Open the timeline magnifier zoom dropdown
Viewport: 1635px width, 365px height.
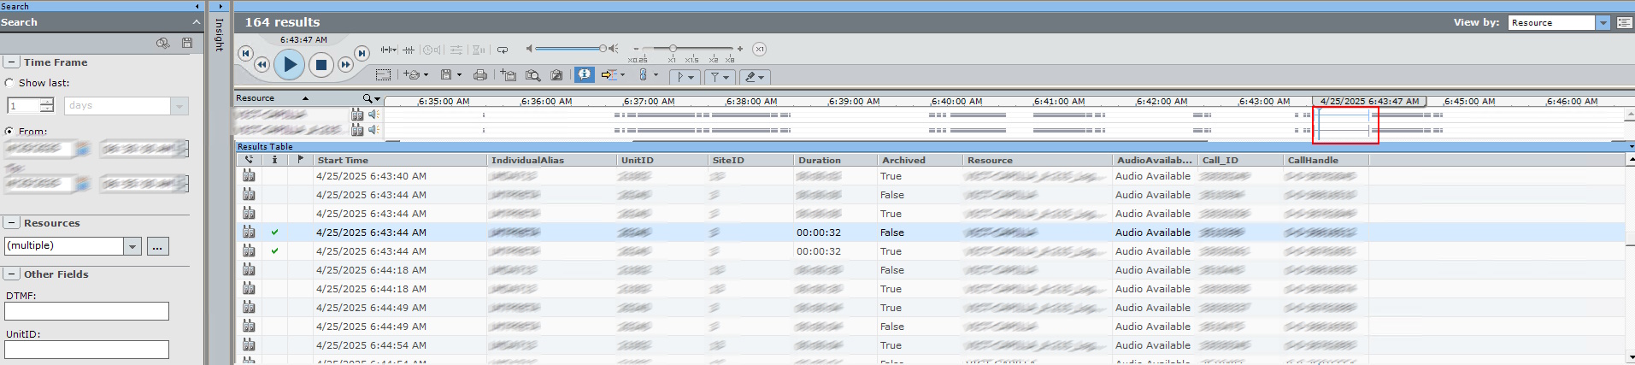[x=371, y=98]
